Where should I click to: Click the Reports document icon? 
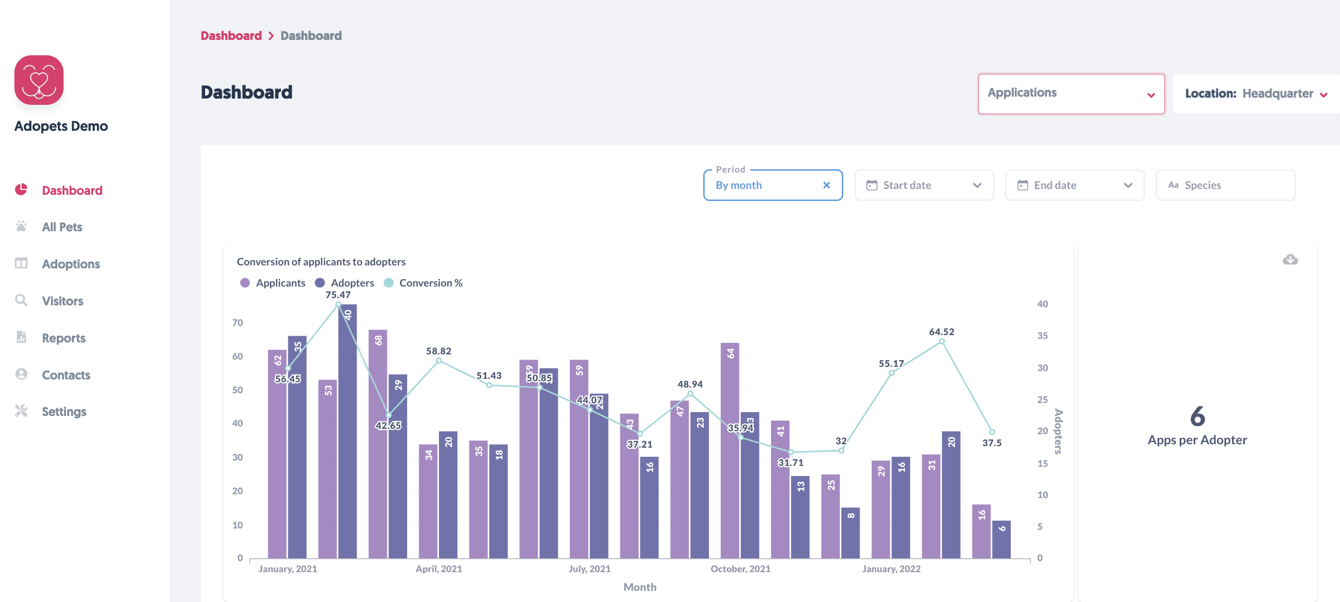(21, 338)
